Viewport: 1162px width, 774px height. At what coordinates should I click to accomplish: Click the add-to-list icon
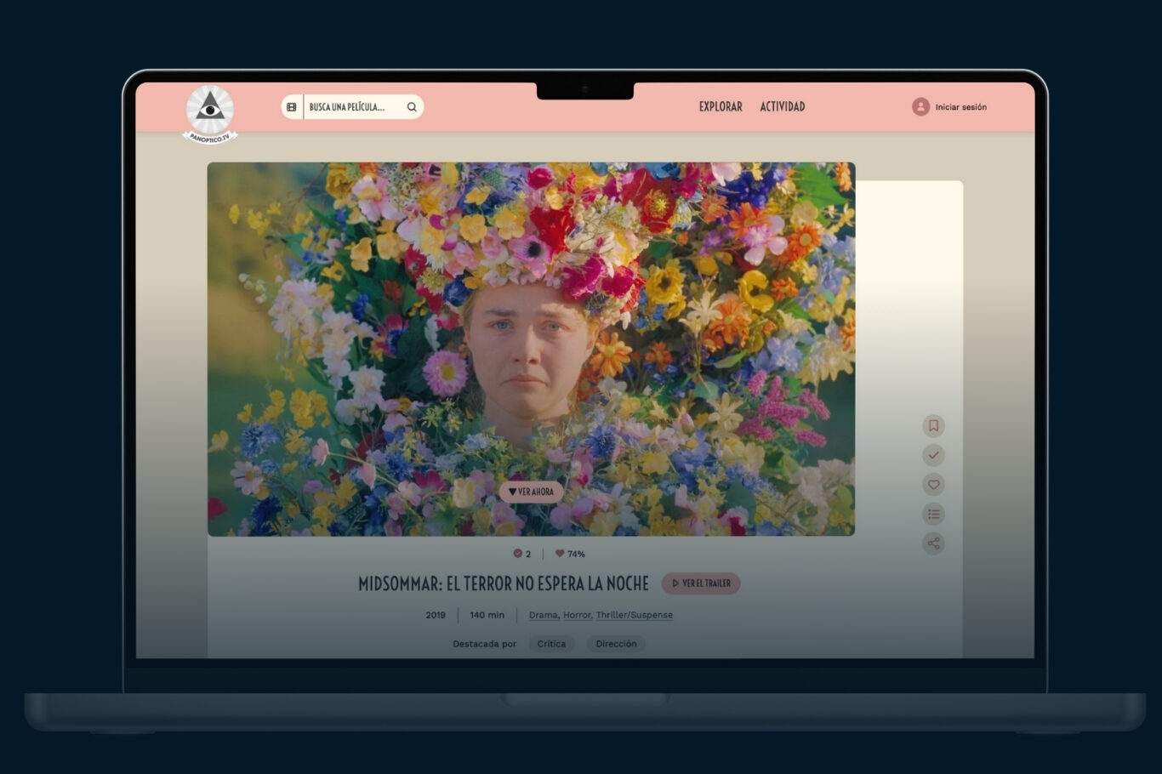pyautogui.click(x=933, y=514)
